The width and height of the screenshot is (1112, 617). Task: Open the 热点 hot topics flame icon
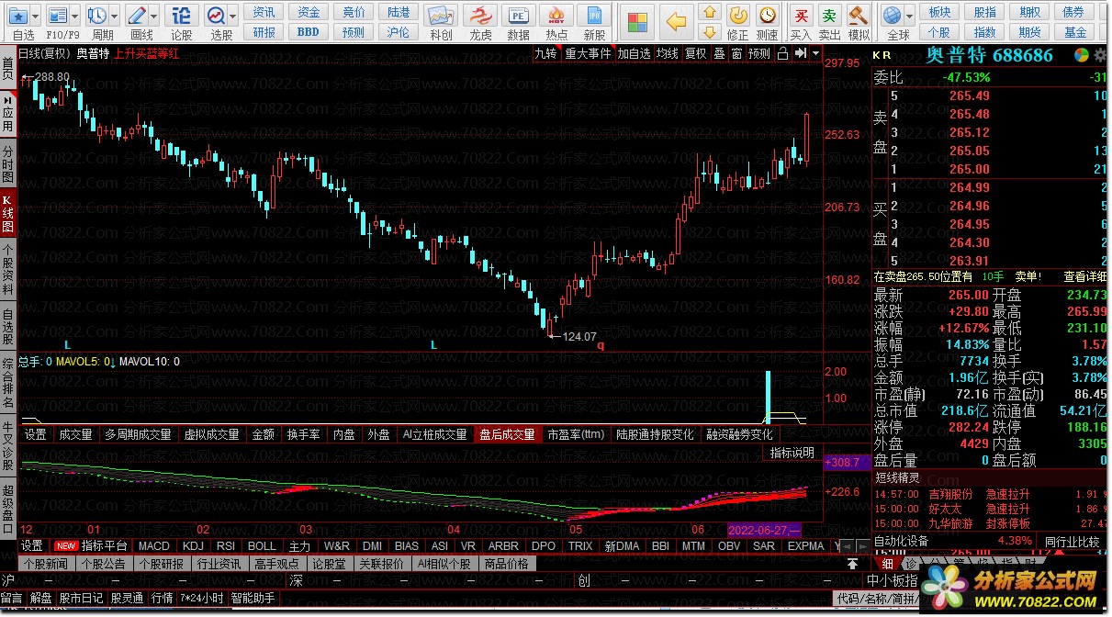point(556,16)
